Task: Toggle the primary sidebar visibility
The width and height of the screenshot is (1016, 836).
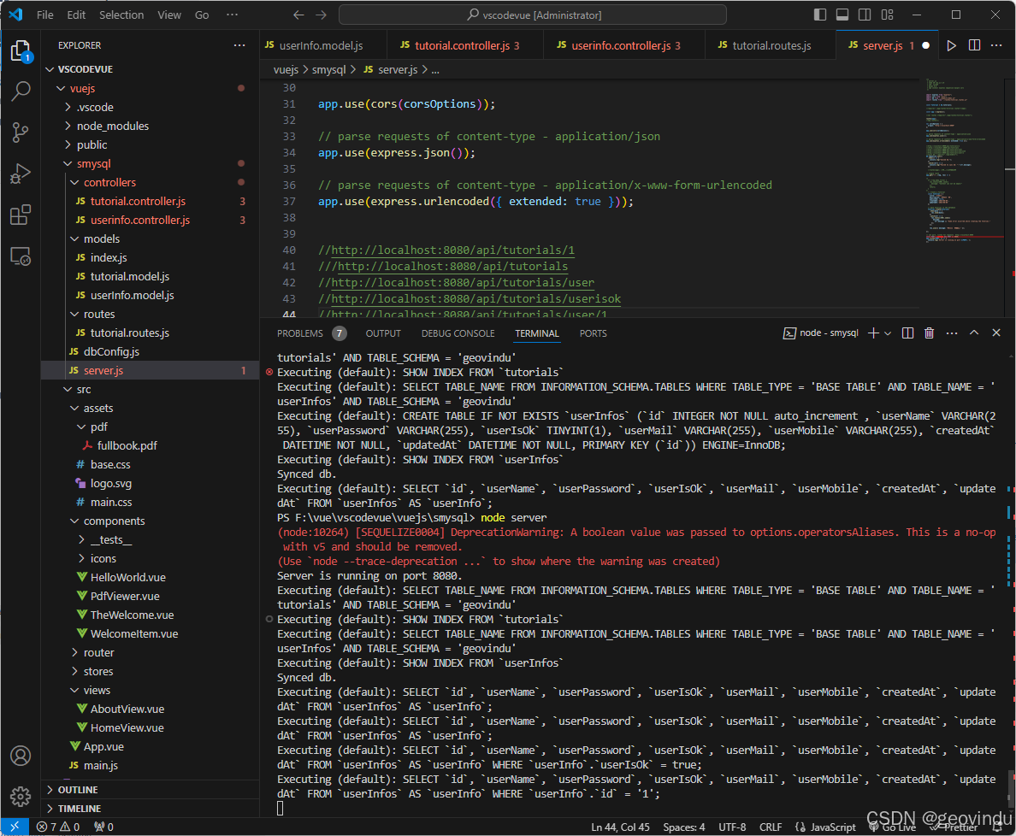Action: pos(819,14)
